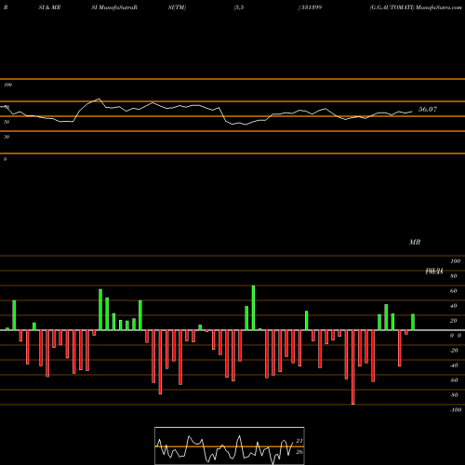Viewport: 465px width, 465px height.
Task: Click the RSI axis label 0
Action: 5,159
